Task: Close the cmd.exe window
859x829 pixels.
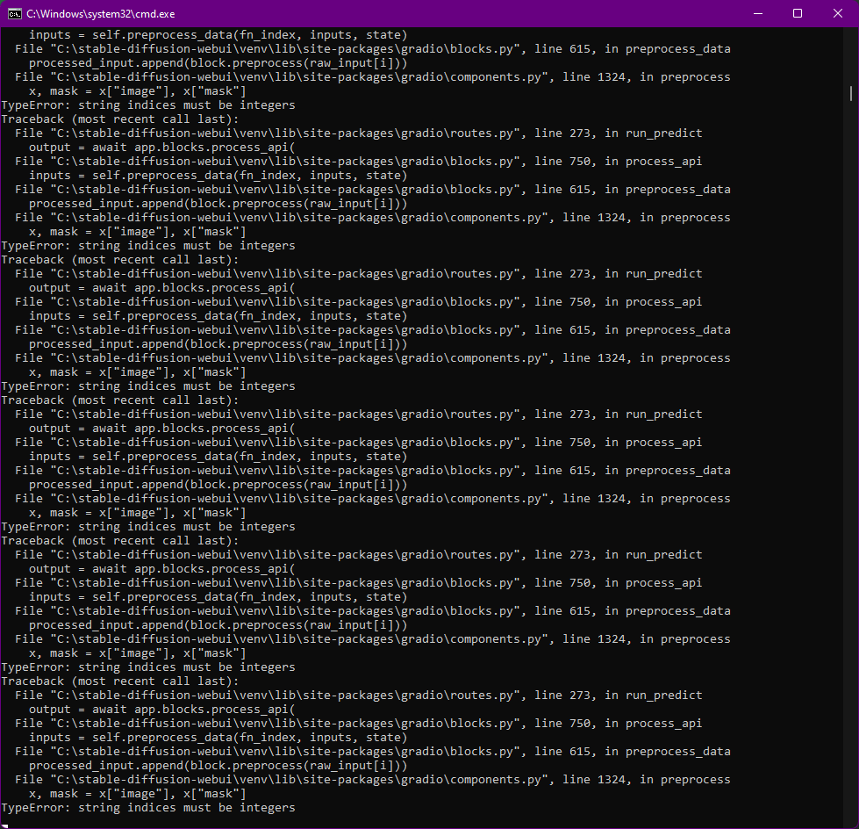Action: click(837, 13)
